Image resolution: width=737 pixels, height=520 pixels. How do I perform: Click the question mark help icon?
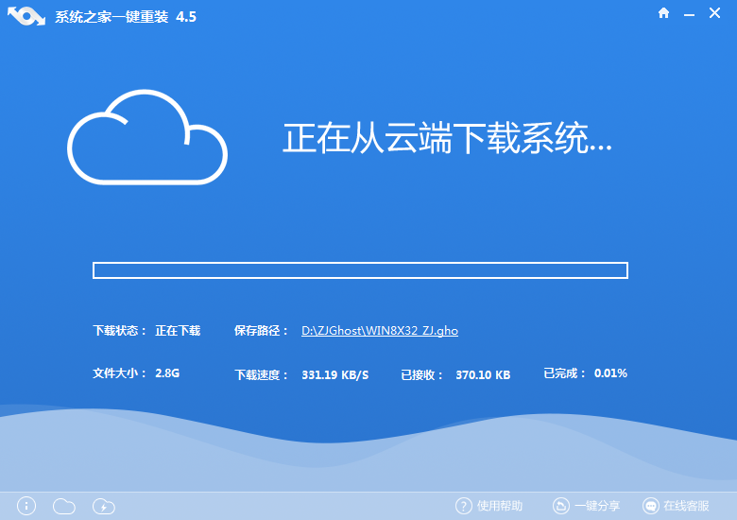[x=463, y=506]
